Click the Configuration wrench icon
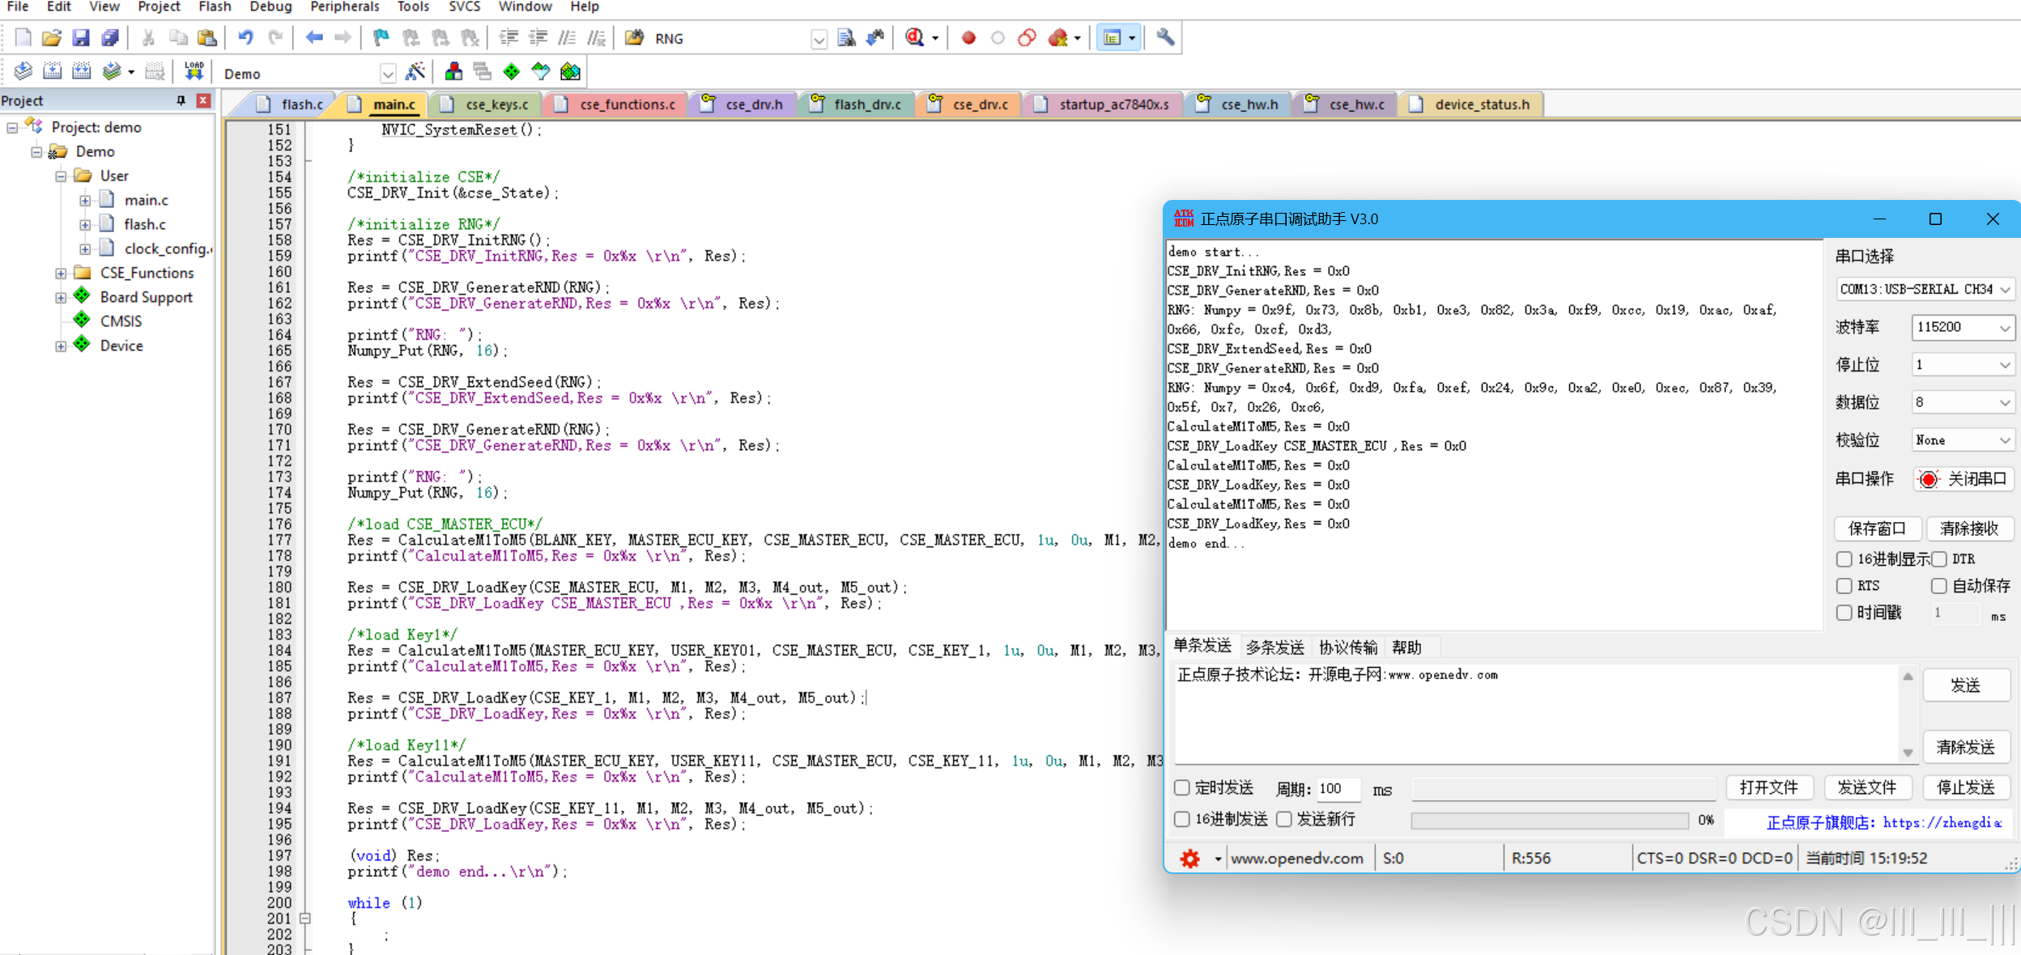 1165,38
